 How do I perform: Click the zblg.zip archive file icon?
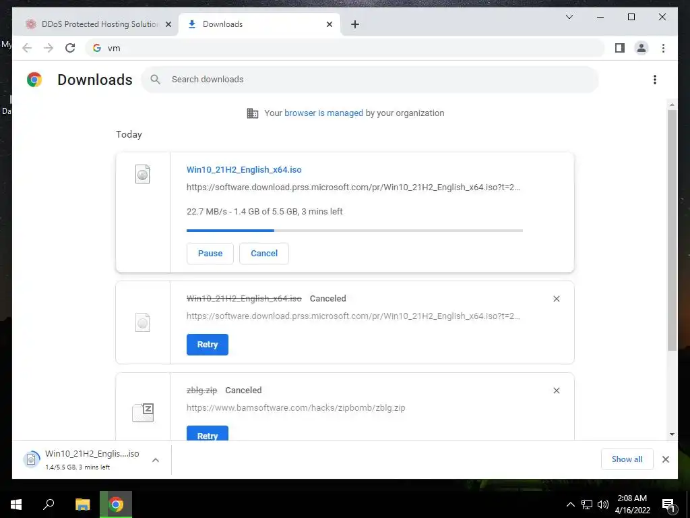click(143, 413)
